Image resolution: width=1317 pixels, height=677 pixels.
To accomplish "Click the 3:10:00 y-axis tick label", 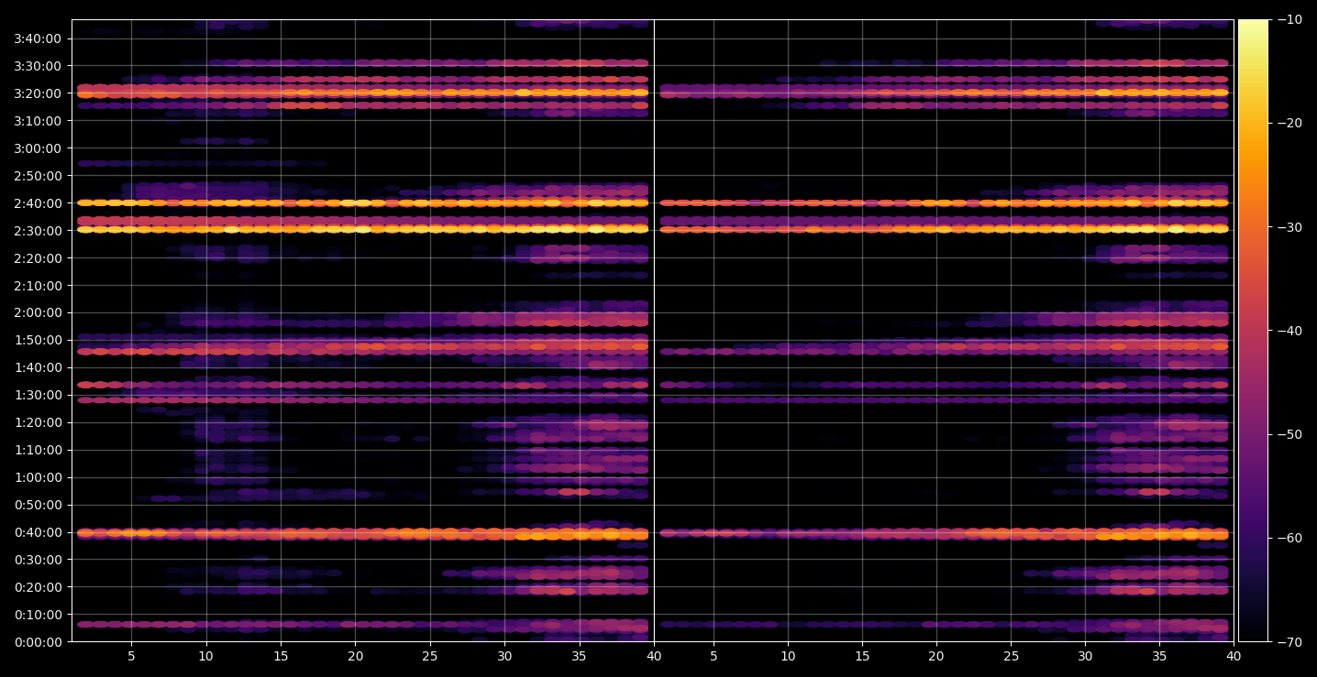I will coord(38,121).
